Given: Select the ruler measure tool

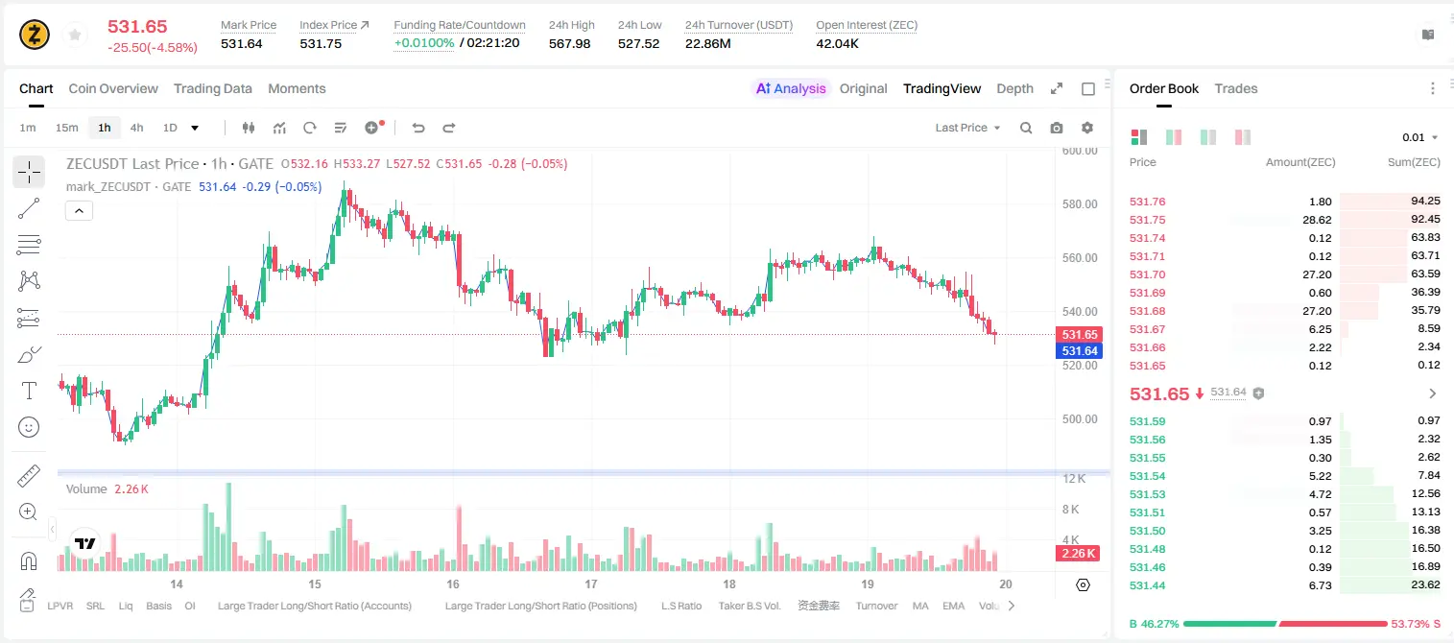Looking at the screenshot, I should click(29, 476).
